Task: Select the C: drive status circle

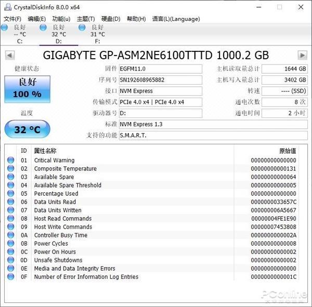Action: click(x=4, y=28)
